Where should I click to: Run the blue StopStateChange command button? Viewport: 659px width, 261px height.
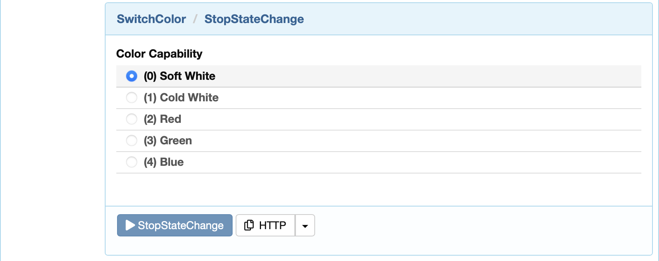[175, 225]
